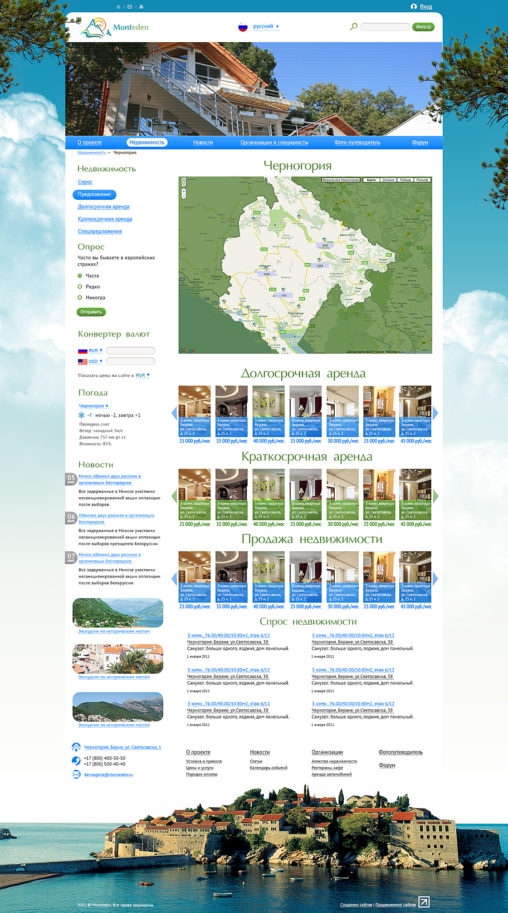Select Предложение in sidebar
This screenshot has width=508, height=913.
click(x=94, y=194)
